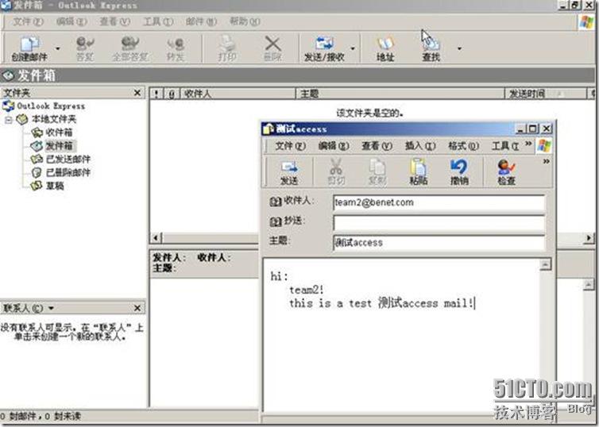Open the 地址 (Addresses) toolbar icon
This screenshot has width=599, height=427.
(385, 49)
